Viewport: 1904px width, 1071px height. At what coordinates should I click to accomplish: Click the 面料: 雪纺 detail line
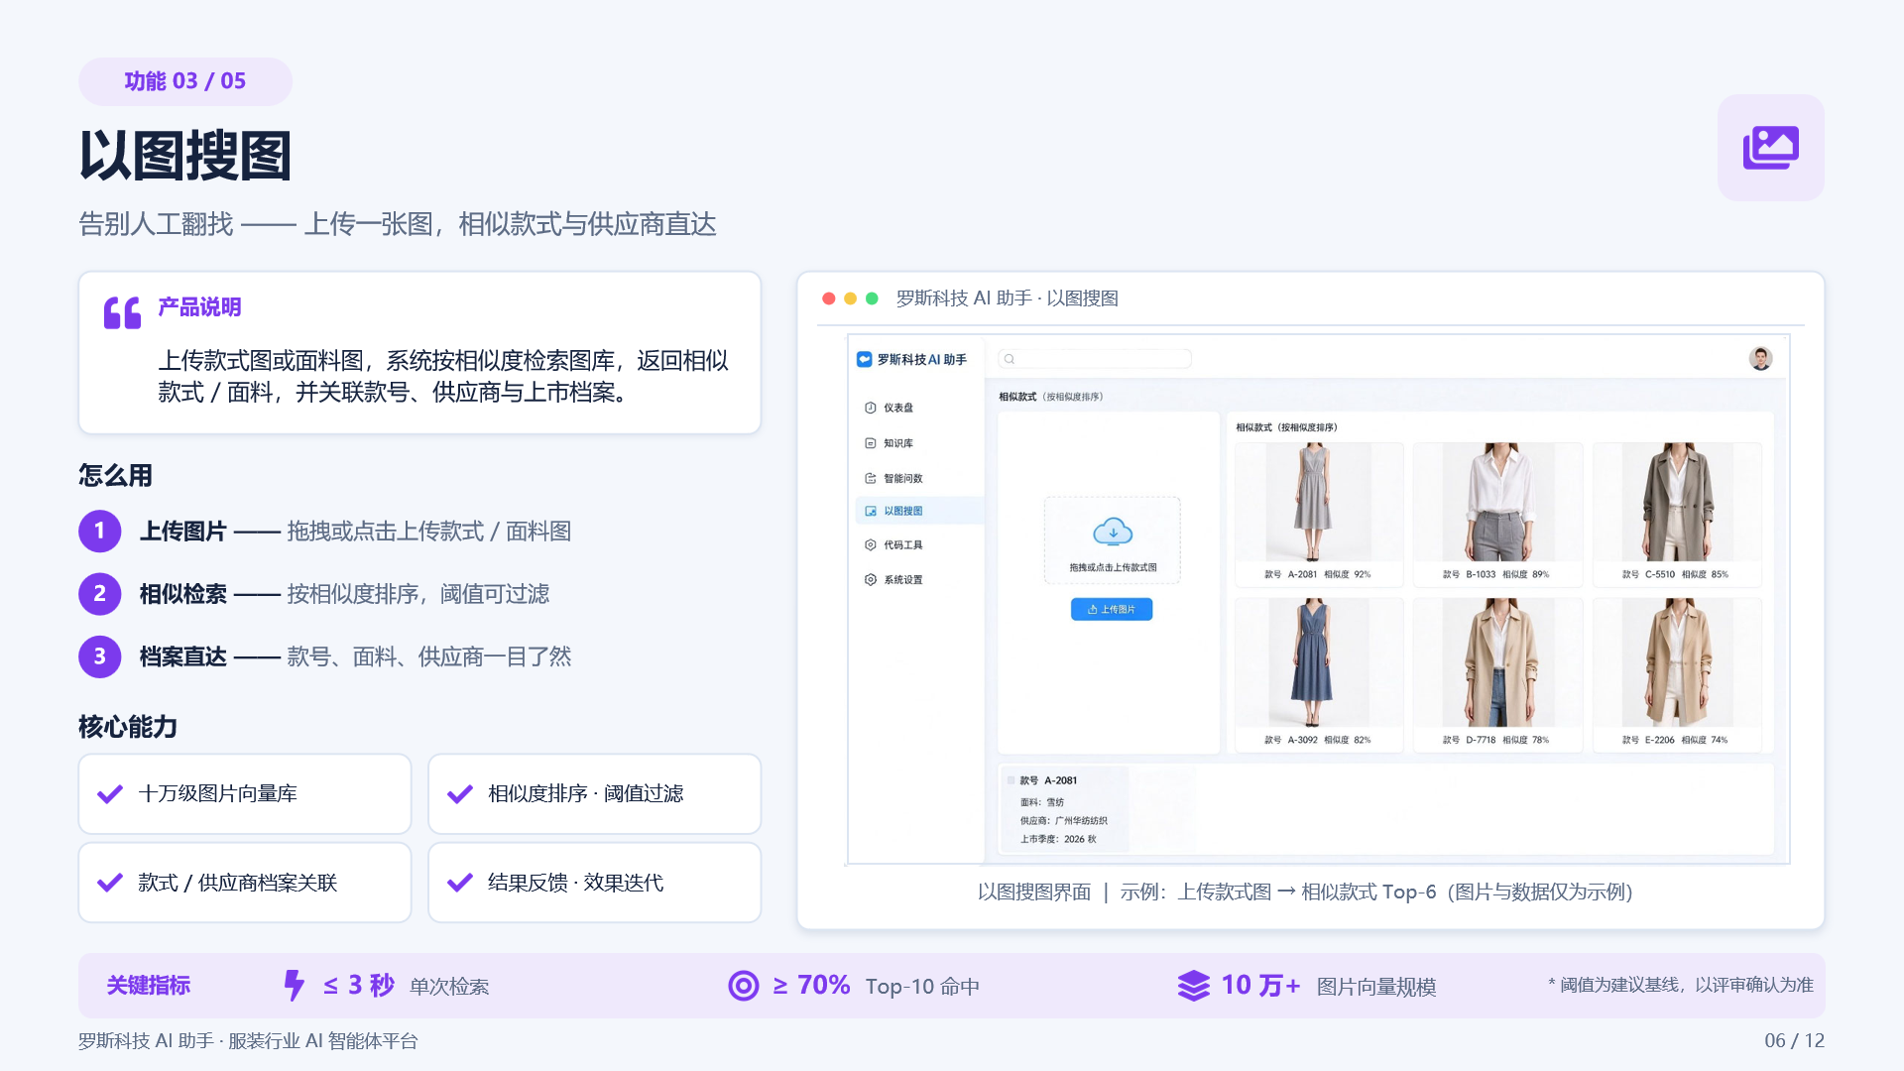(x=1042, y=802)
